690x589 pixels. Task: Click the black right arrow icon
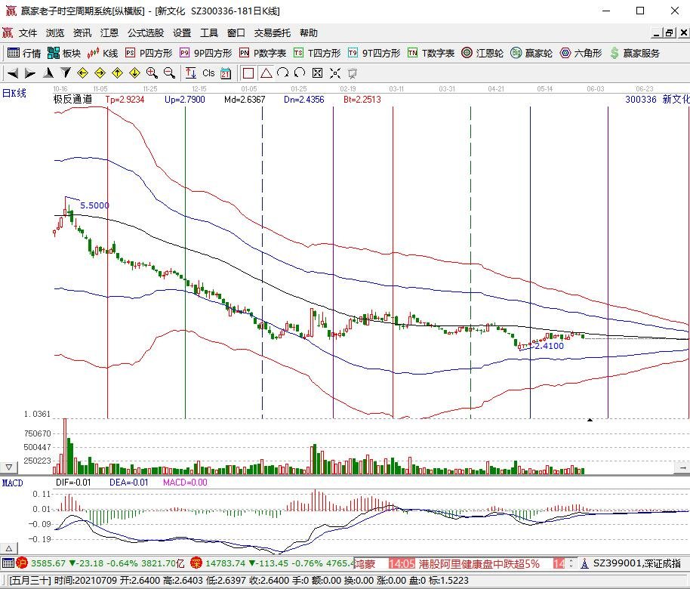point(30,73)
